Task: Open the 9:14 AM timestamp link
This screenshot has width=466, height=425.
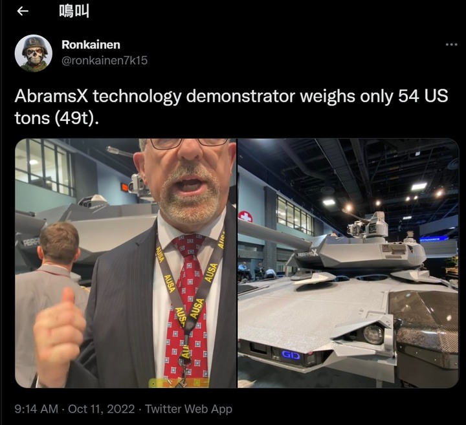Action: [36, 409]
